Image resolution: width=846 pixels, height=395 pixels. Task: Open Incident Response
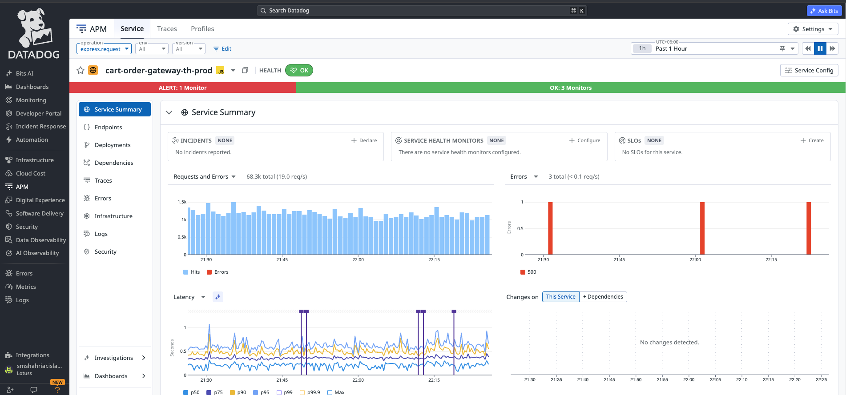pos(40,126)
